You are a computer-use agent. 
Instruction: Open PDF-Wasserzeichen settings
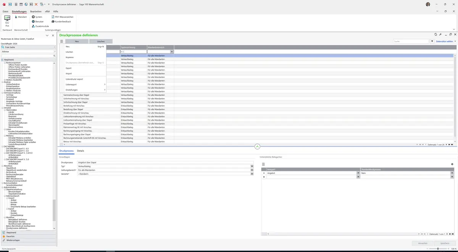click(63, 17)
